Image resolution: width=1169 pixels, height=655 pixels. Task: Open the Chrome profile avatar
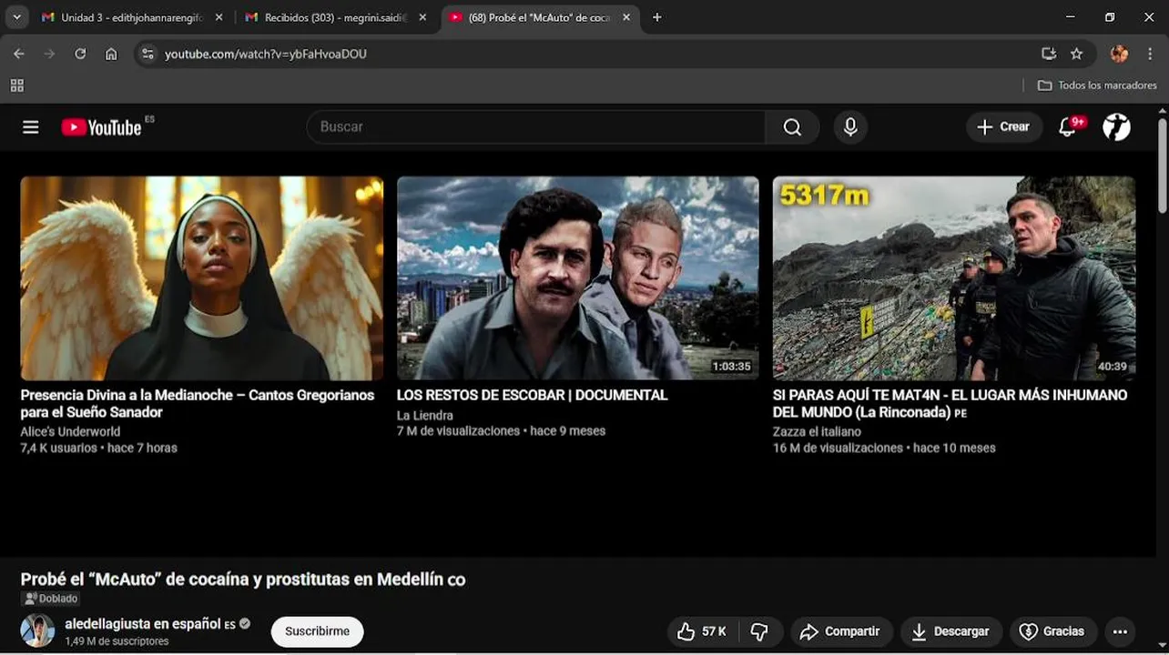[1120, 54]
